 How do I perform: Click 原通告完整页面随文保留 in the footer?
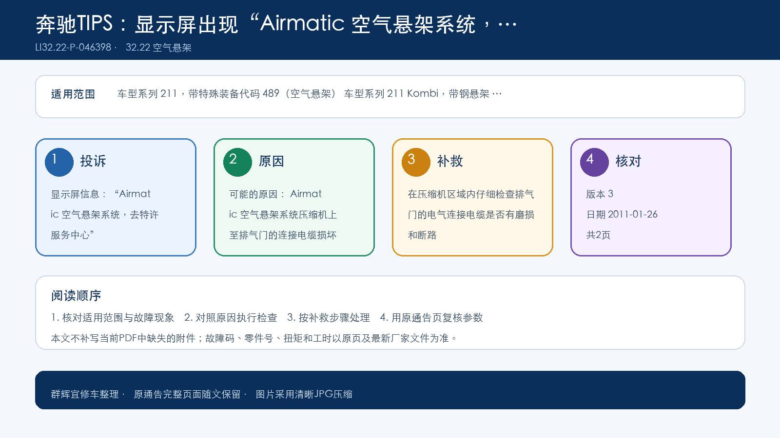pos(187,394)
